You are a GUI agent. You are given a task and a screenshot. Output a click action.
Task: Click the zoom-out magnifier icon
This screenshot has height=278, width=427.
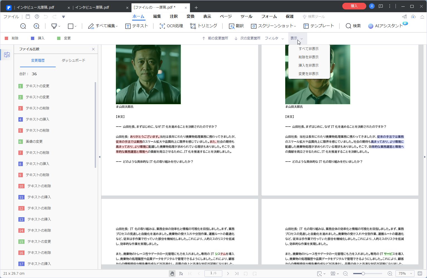coord(23,26)
